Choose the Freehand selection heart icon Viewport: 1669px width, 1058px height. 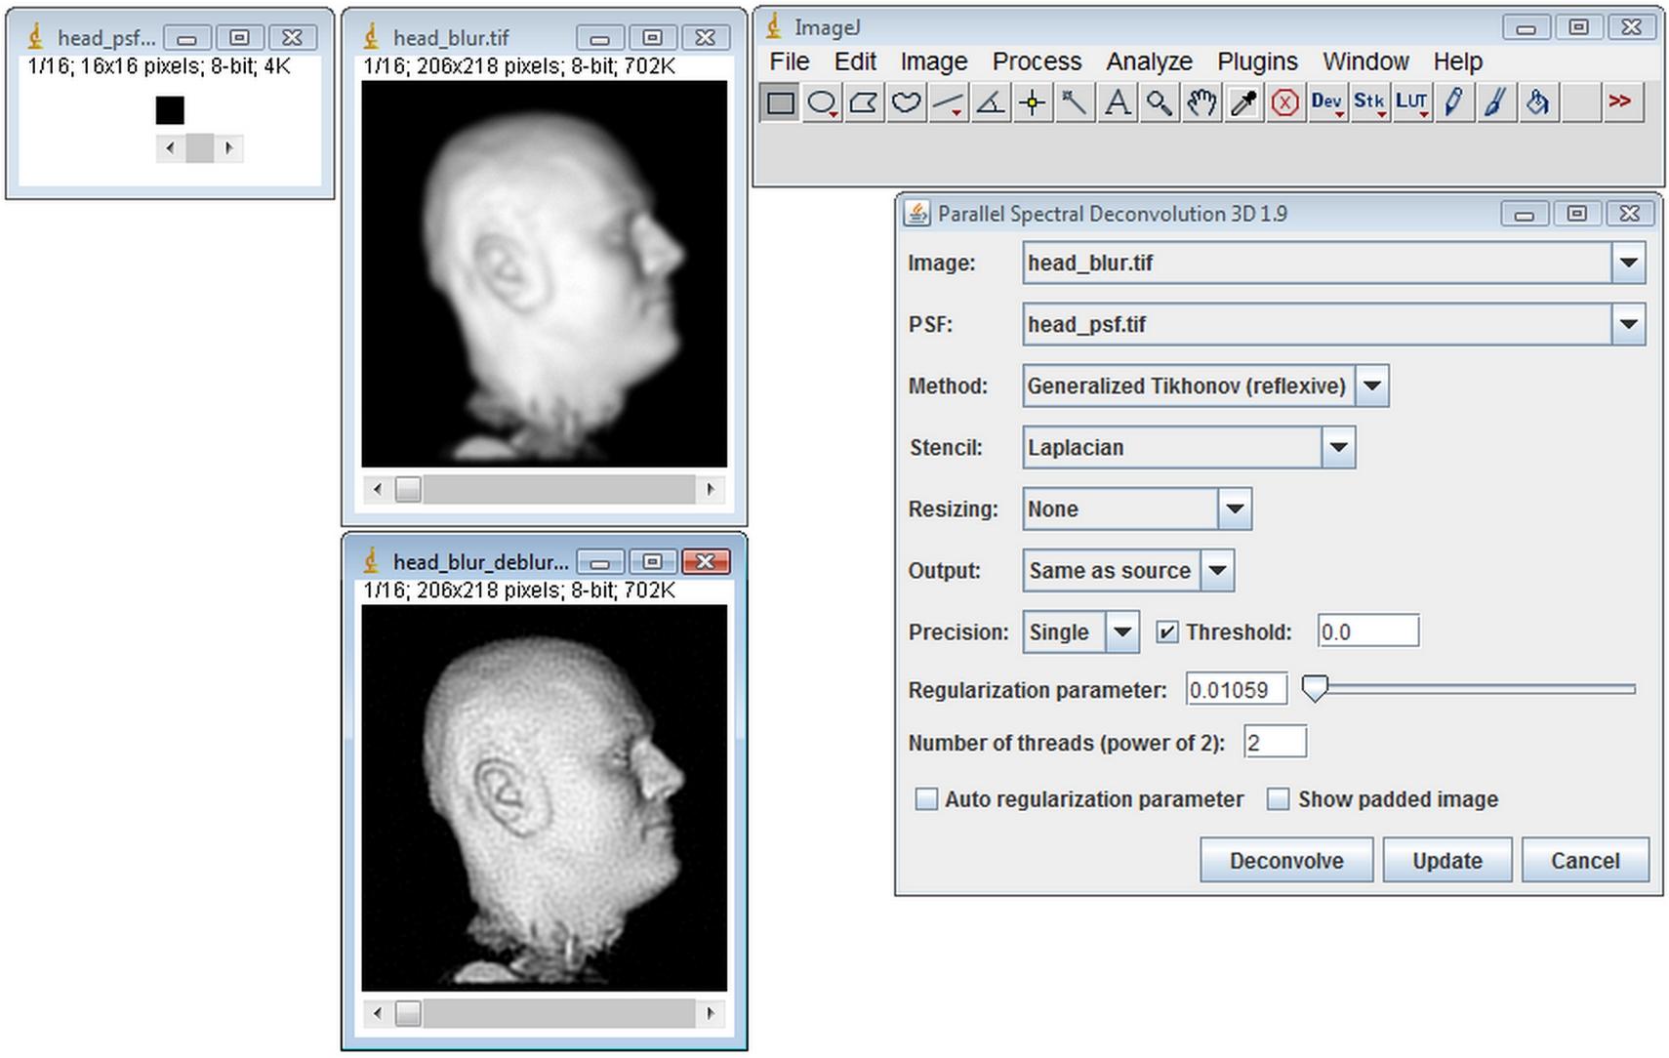coord(907,102)
